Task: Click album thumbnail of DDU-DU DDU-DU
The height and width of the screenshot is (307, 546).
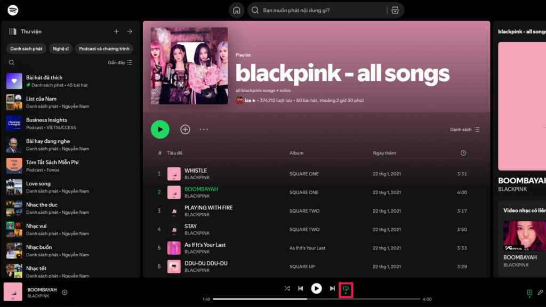Action: point(174,266)
